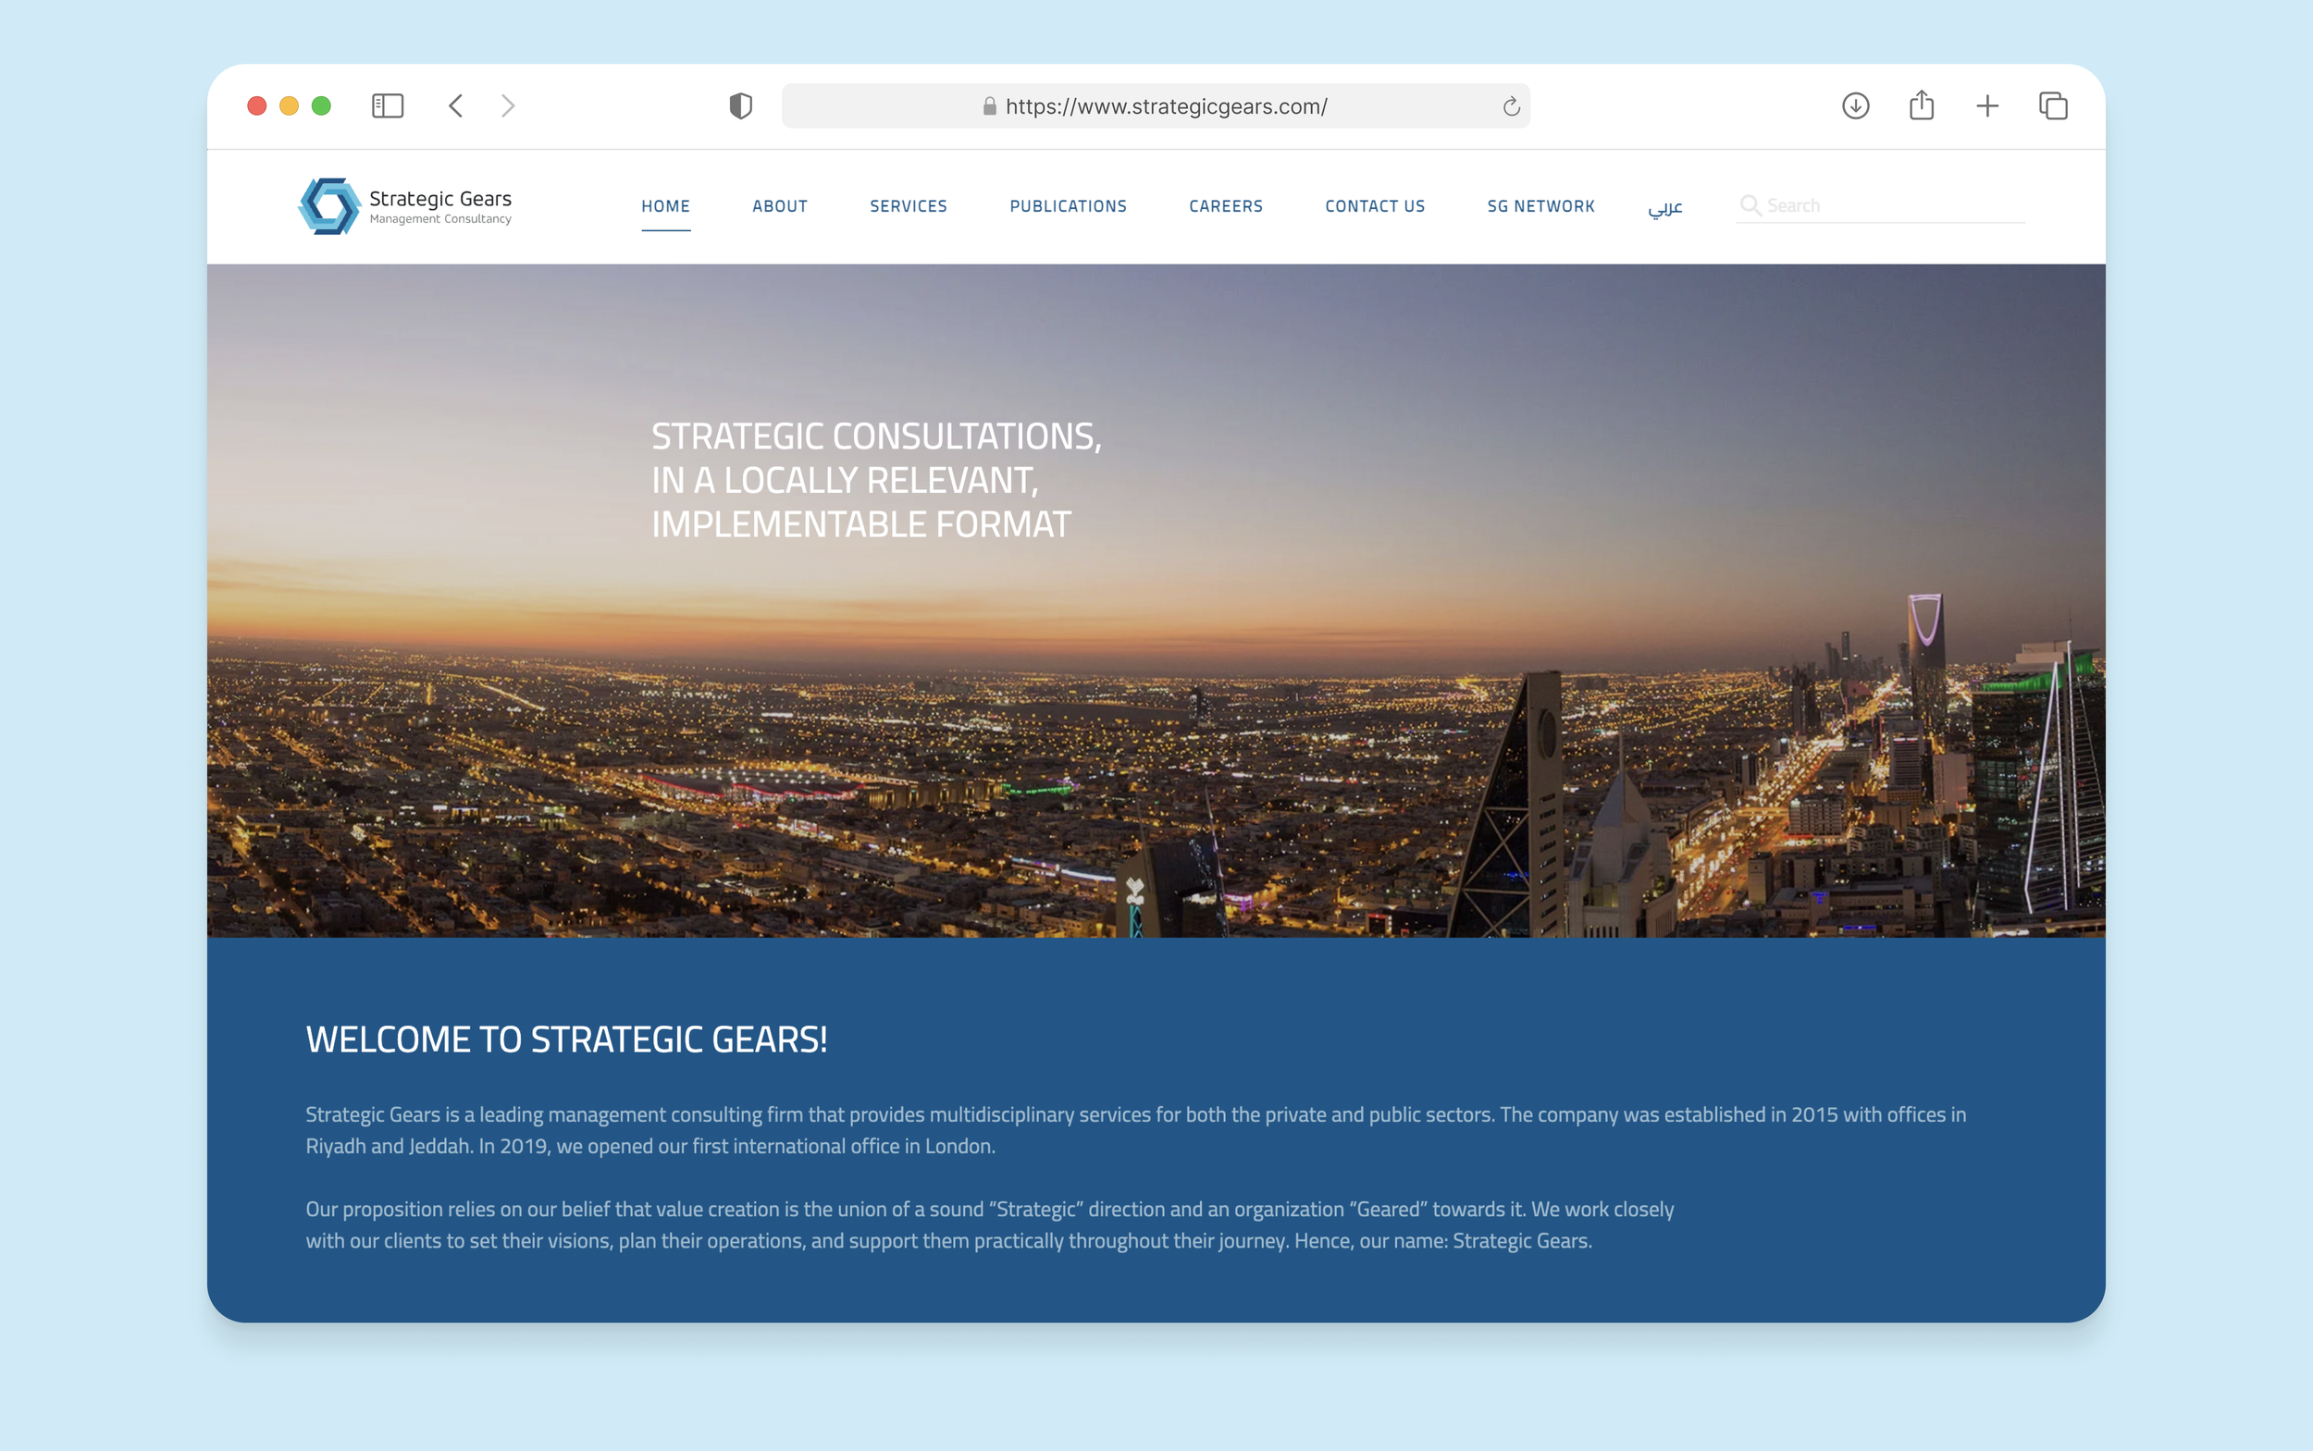
Task: Go forward with the right chevron
Action: pos(508,105)
